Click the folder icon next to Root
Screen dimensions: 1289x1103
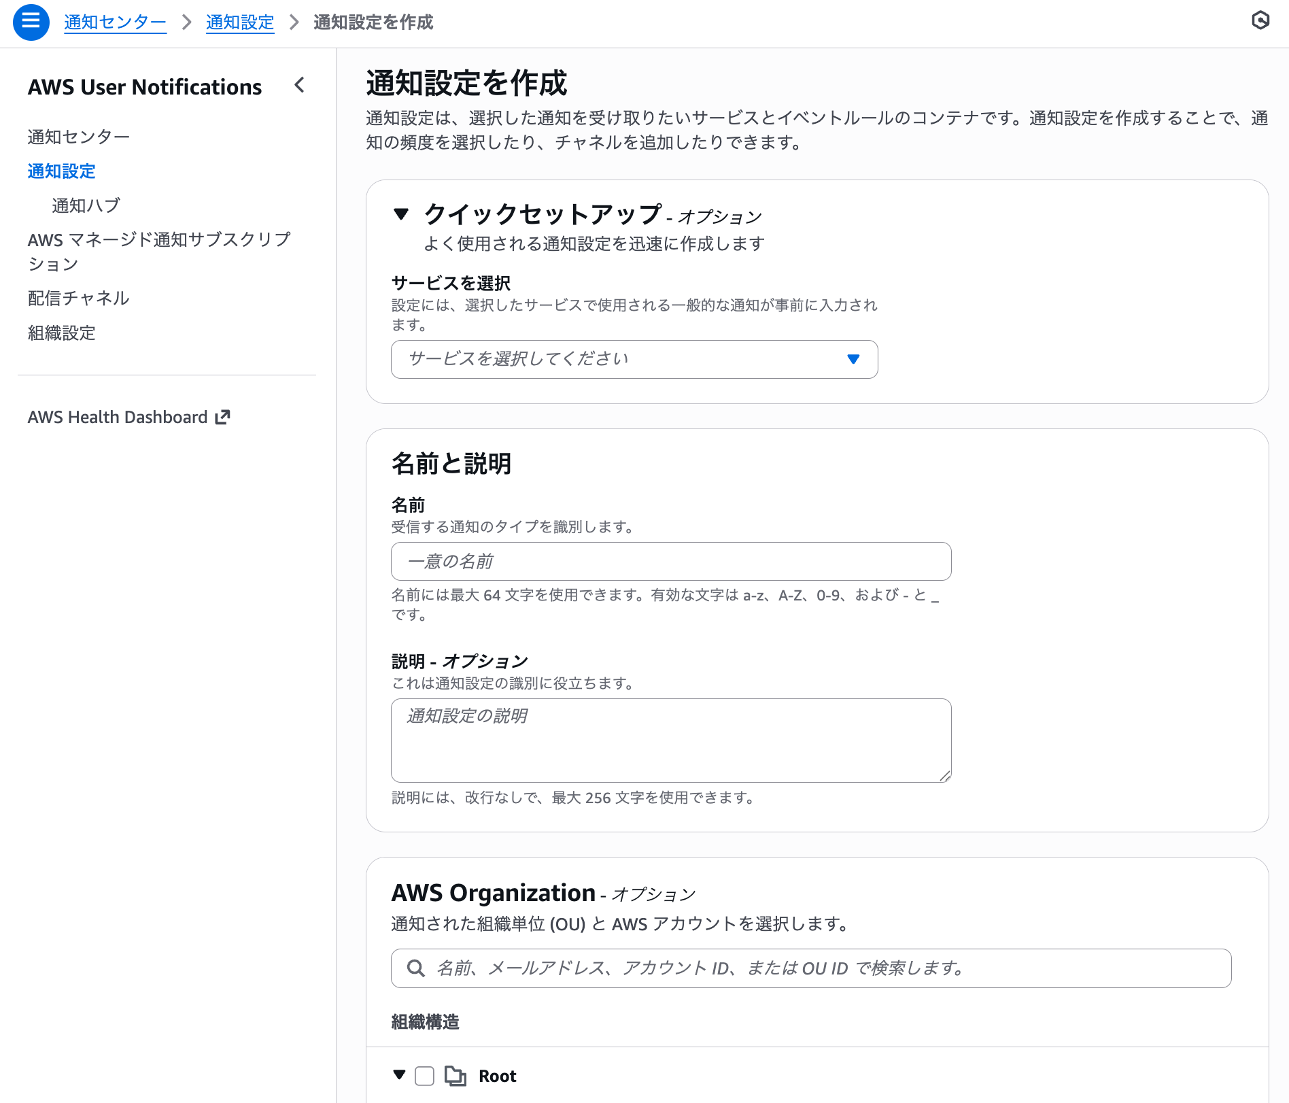457,1076
